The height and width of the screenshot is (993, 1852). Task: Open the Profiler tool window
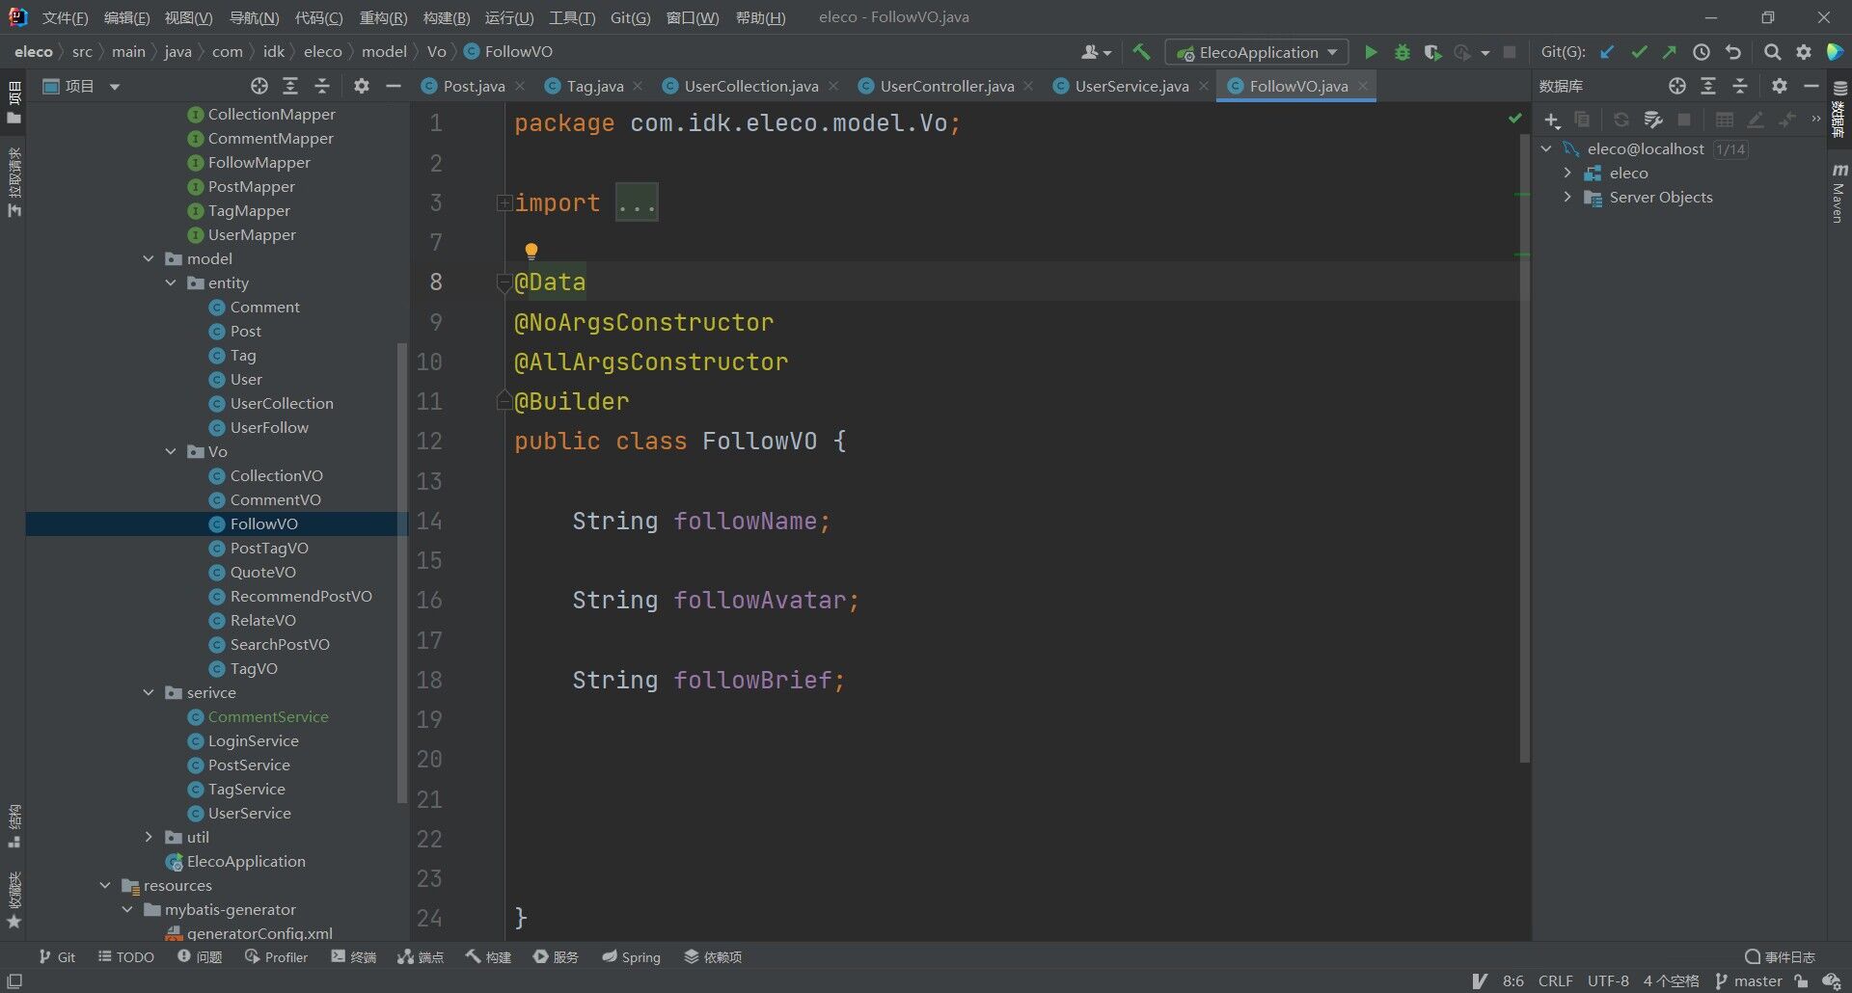tap(276, 957)
